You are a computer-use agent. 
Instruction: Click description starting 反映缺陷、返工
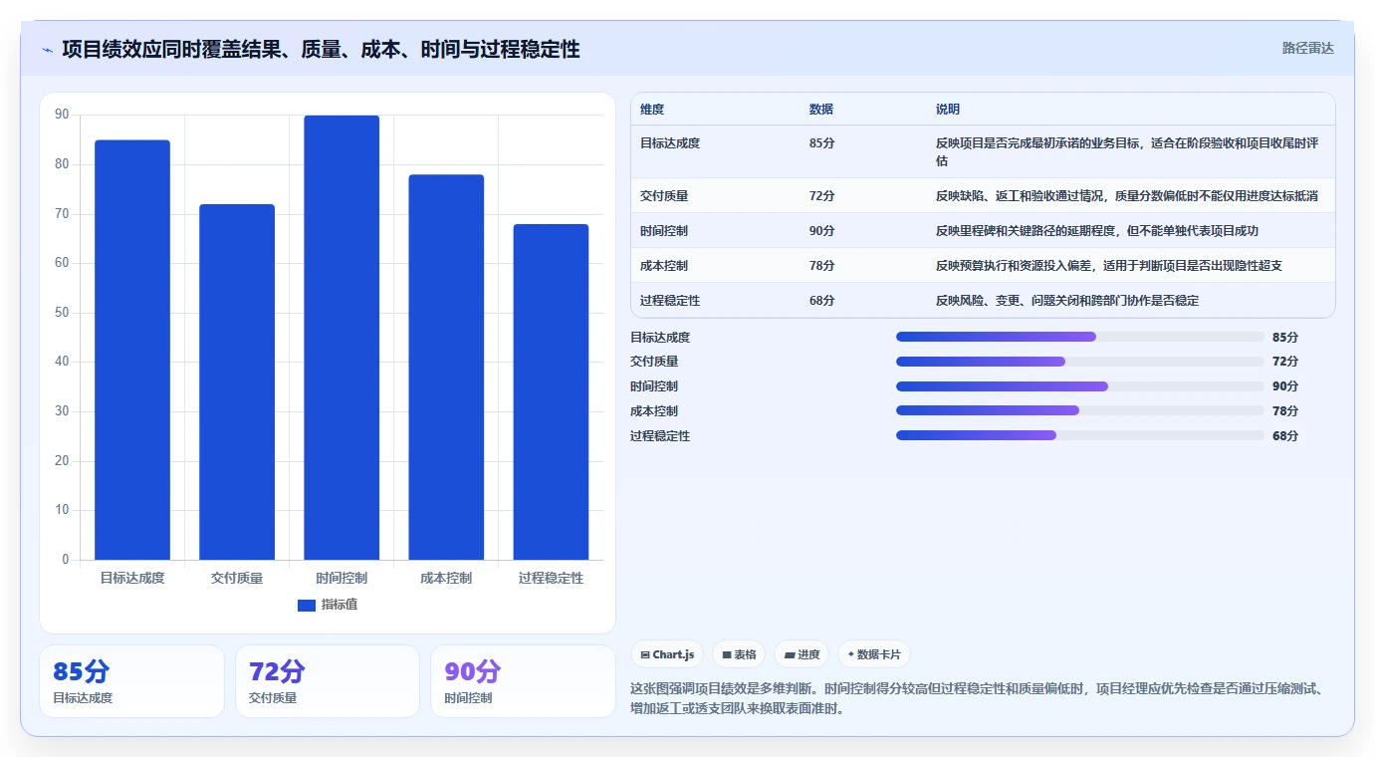tap(1127, 196)
